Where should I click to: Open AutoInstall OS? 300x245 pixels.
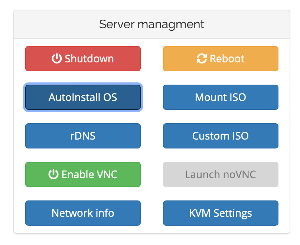pyautogui.click(x=83, y=97)
